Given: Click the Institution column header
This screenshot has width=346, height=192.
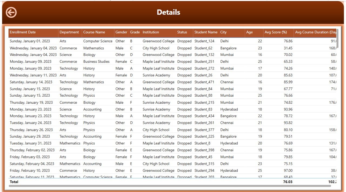Looking at the screenshot, I should pos(159,32).
